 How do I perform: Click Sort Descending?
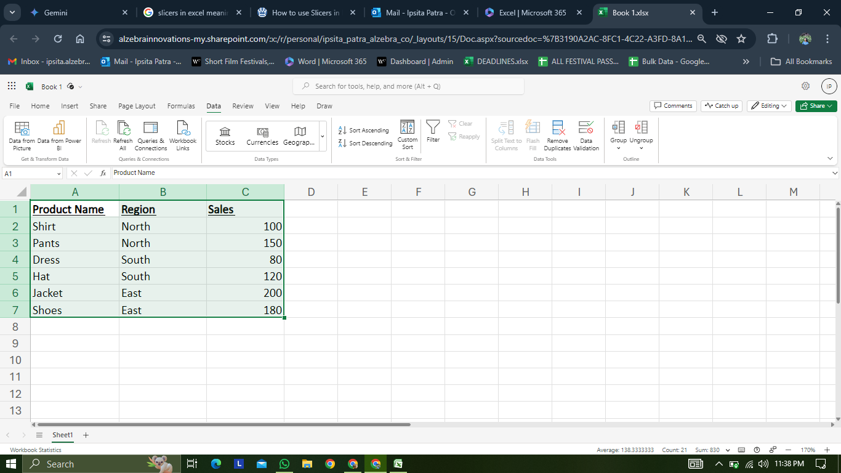coord(365,143)
